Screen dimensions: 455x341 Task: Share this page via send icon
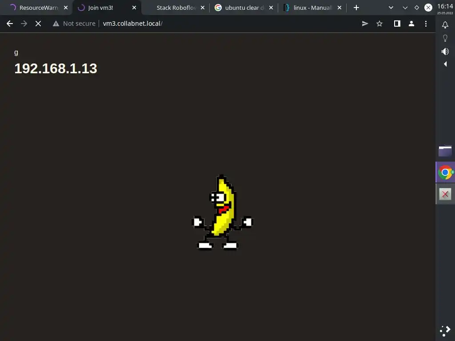point(365,24)
